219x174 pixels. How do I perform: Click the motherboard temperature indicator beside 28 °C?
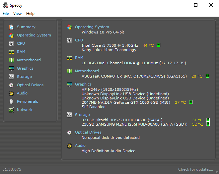207,76
